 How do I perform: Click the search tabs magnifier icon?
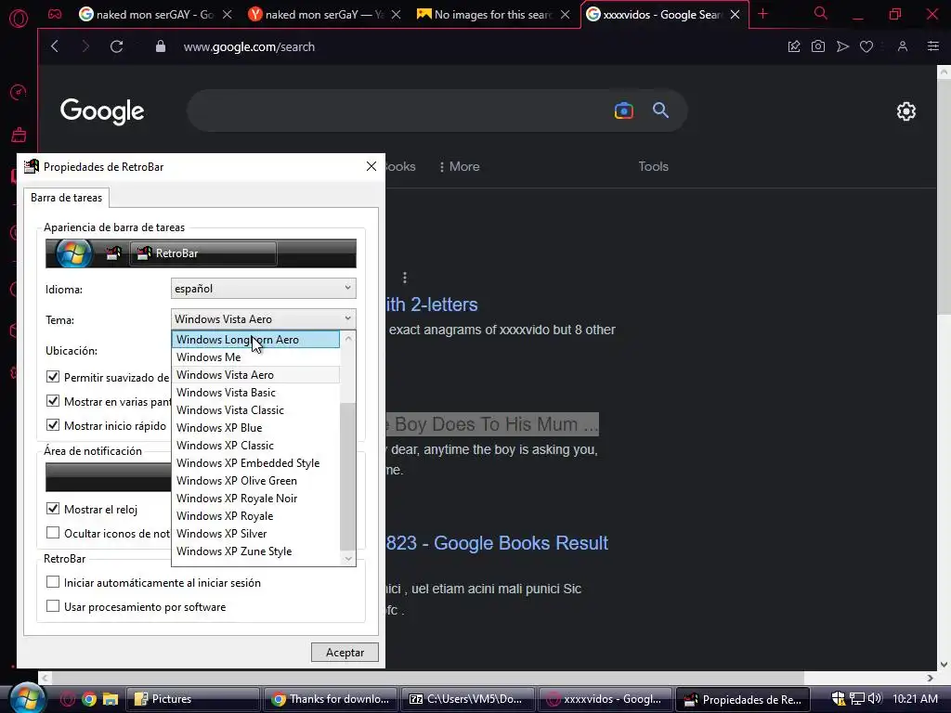821,13
